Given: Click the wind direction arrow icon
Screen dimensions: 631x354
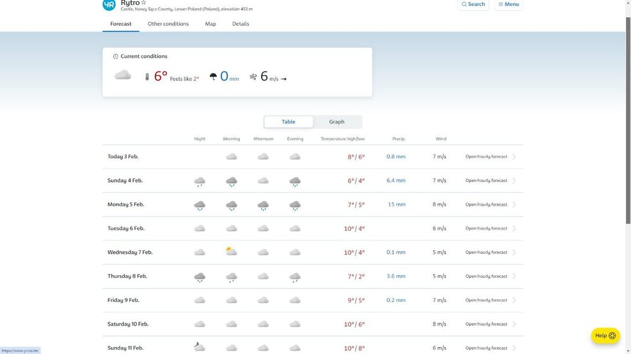Looking at the screenshot, I should pyautogui.click(x=284, y=79).
